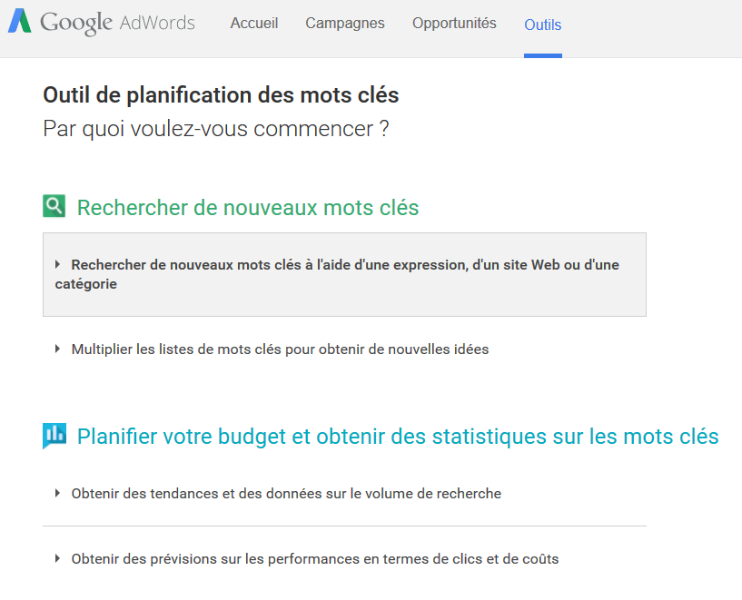
Task: Expand arrow beside Obtenir des tendances
Action: (x=57, y=493)
